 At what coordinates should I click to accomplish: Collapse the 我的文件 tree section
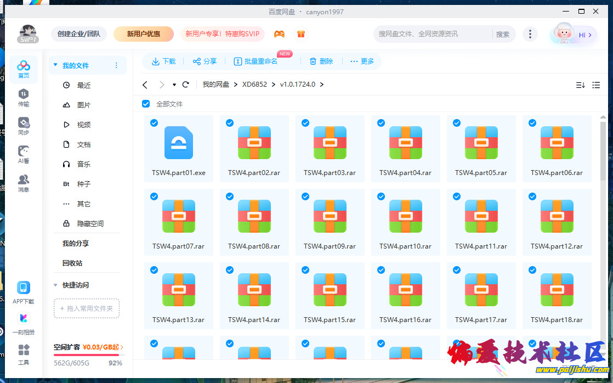[x=55, y=65]
